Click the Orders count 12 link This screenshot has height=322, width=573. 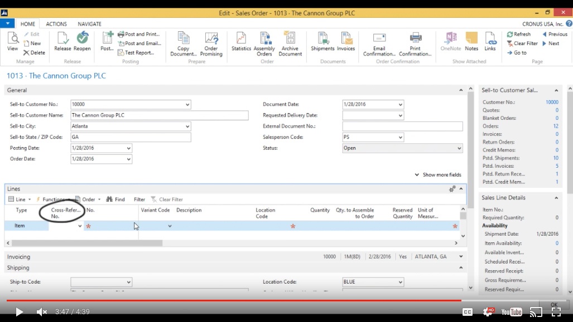[x=555, y=126]
